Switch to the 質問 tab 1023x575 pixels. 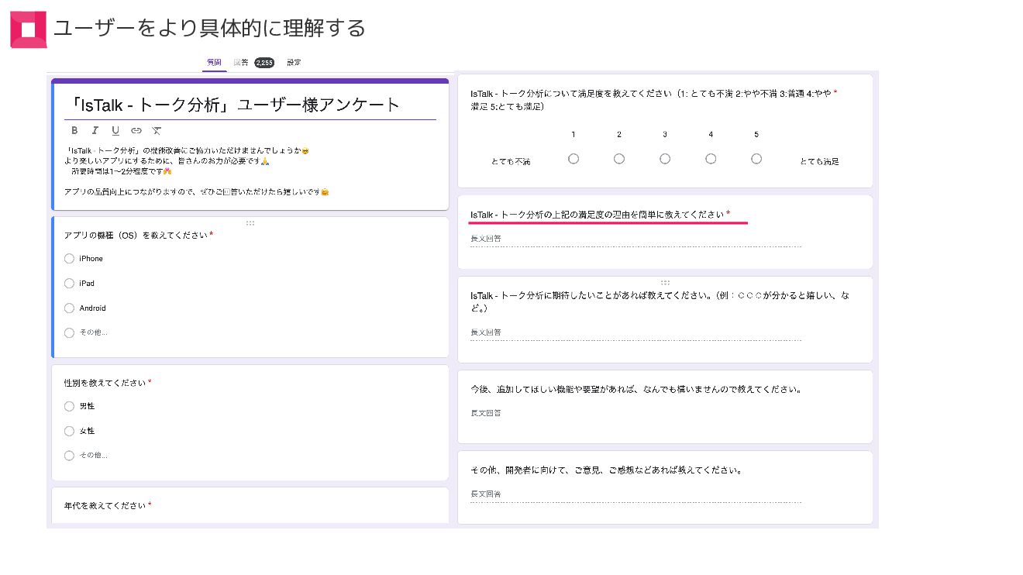[x=215, y=63]
